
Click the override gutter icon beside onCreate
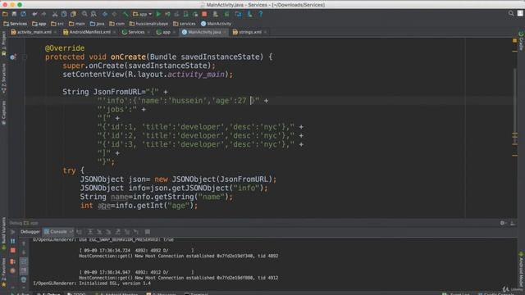pos(13,57)
